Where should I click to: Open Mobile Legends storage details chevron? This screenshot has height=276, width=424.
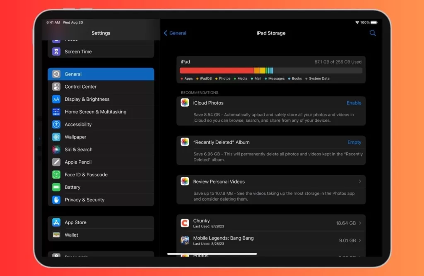(360, 240)
